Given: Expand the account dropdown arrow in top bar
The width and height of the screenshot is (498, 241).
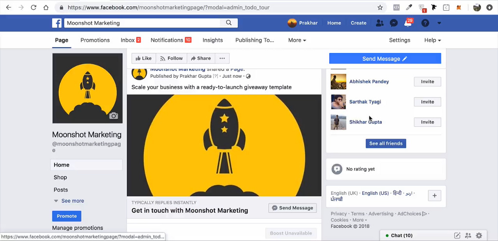Looking at the screenshot, I should (439, 23).
